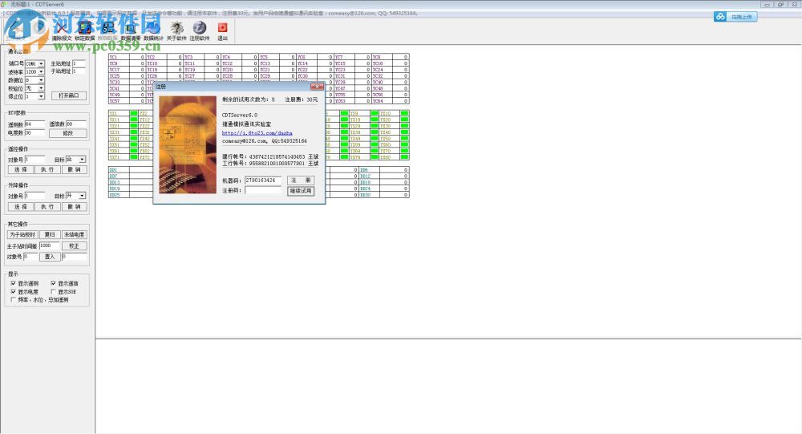Click the 机器码 field in the dialog
The image size is (802, 434).
pos(263,180)
